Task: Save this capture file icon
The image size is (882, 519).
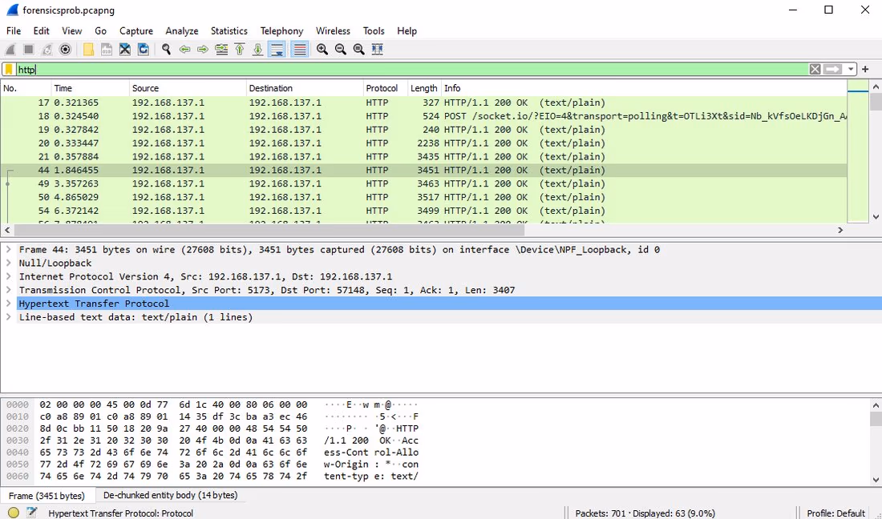Action: pyautogui.click(x=107, y=50)
